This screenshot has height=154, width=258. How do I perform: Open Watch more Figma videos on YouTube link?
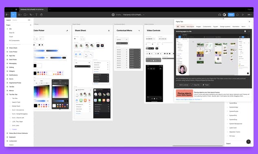(188, 99)
